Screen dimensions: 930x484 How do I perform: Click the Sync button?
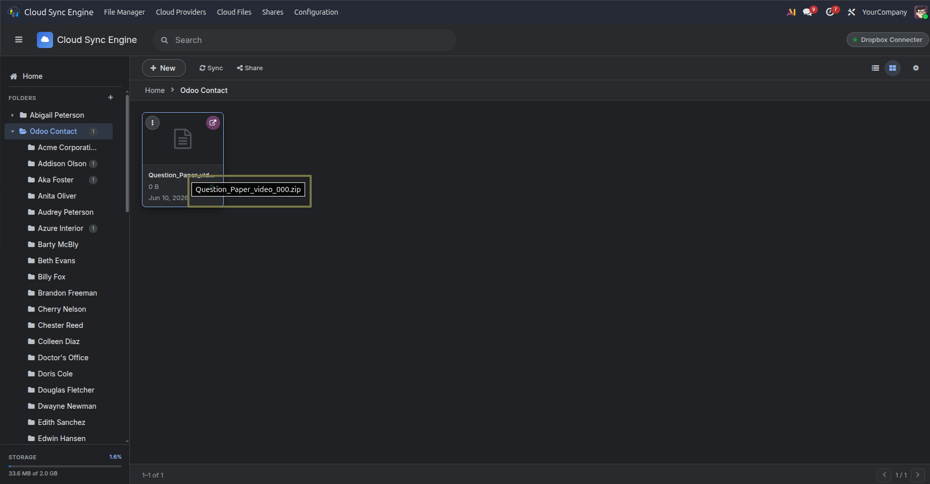click(x=211, y=68)
